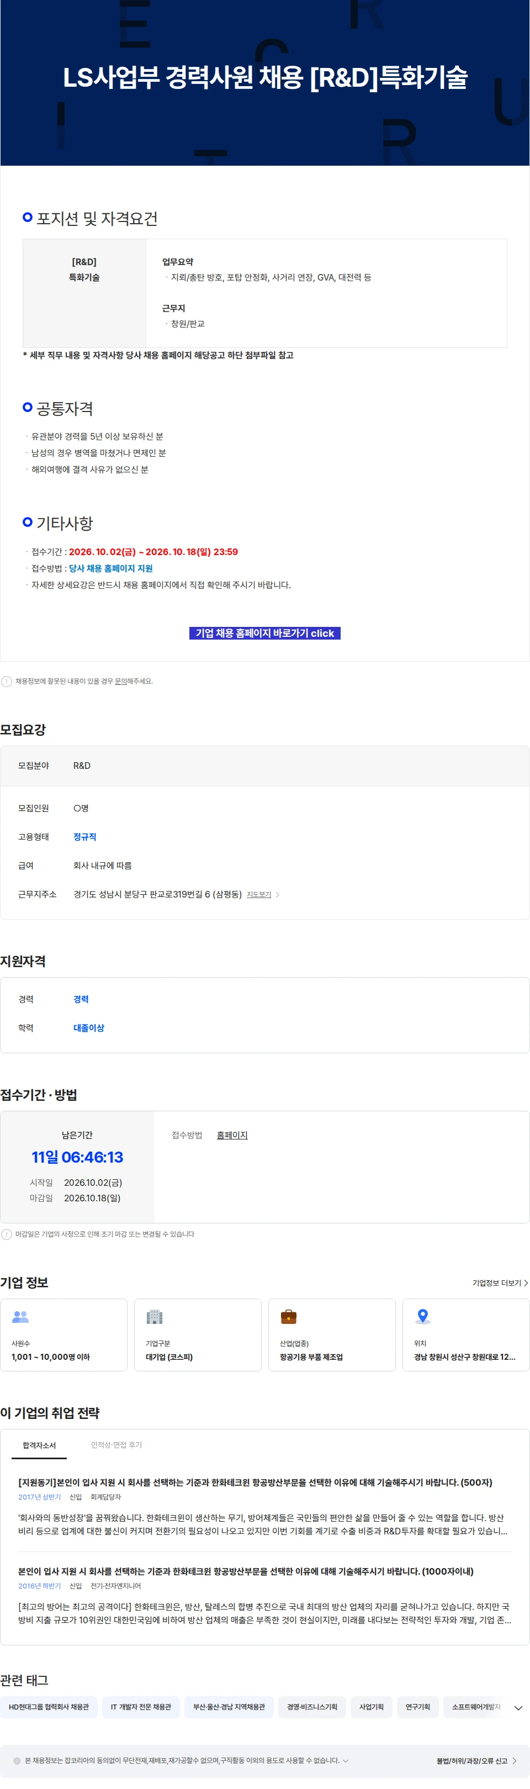Open the company recruitment homepage banner button
The height and width of the screenshot is (1789, 530).
264,632
